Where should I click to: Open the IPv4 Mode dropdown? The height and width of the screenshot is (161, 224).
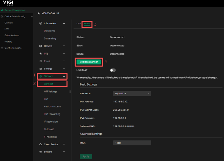click(x=132, y=93)
